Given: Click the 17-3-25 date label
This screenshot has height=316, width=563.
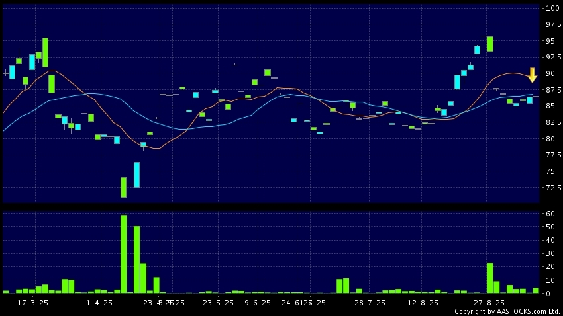Looking at the screenshot, I should pyautogui.click(x=32, y=303).
